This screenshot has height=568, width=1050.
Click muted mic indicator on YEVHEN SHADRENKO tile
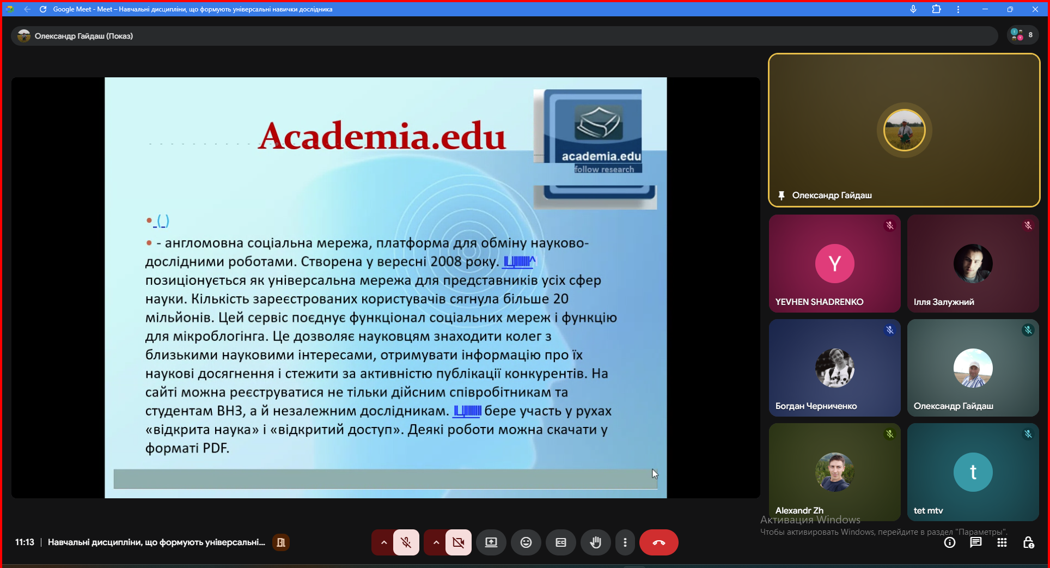pyautogui.click(x=890, y=225)
